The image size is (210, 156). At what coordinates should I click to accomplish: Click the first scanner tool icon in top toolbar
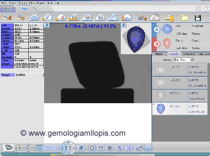pos(7,17)
